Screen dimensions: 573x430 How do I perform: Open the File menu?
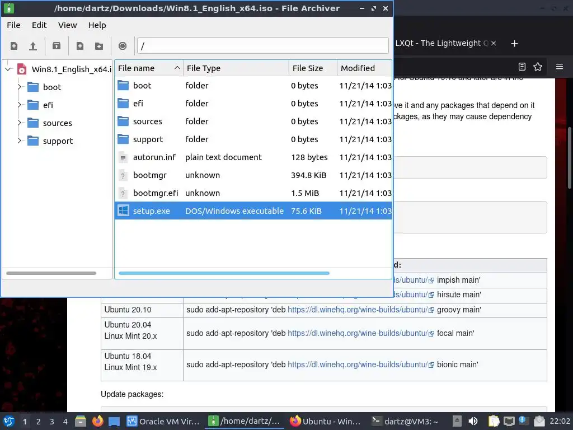pos(13,25)
